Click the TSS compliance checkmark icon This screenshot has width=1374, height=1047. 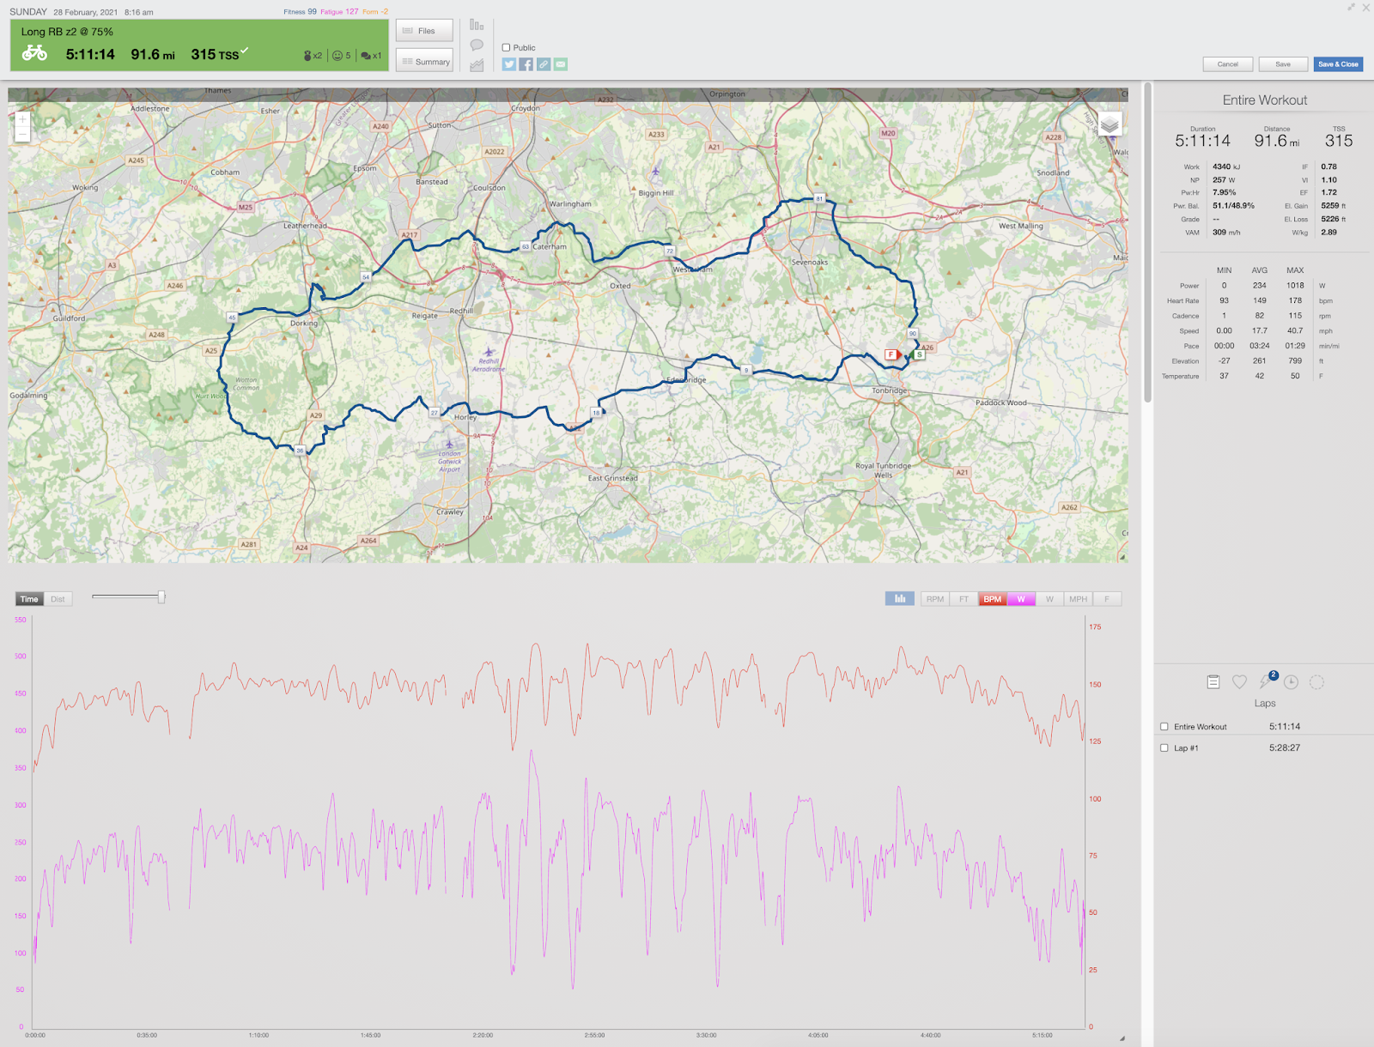click(244, 51)
